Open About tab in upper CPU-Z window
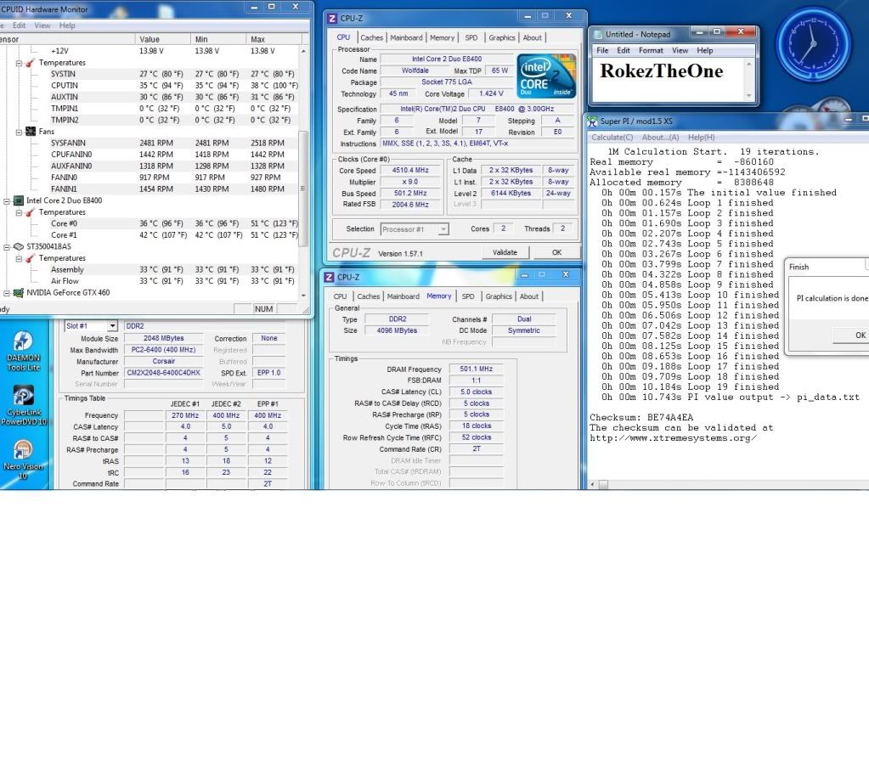This screenshot has height=761, width=869. [x=532, y=37]
